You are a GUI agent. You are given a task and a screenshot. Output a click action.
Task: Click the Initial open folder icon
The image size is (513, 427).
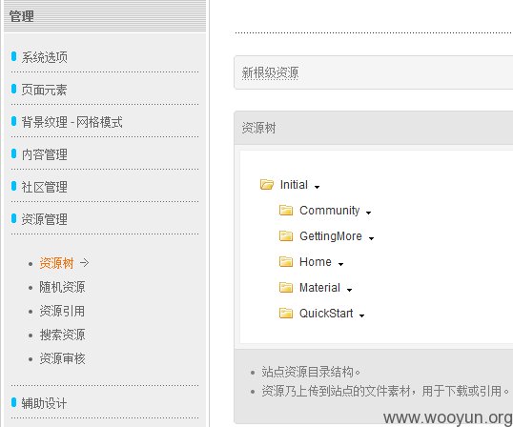click(x=267, y=184)
